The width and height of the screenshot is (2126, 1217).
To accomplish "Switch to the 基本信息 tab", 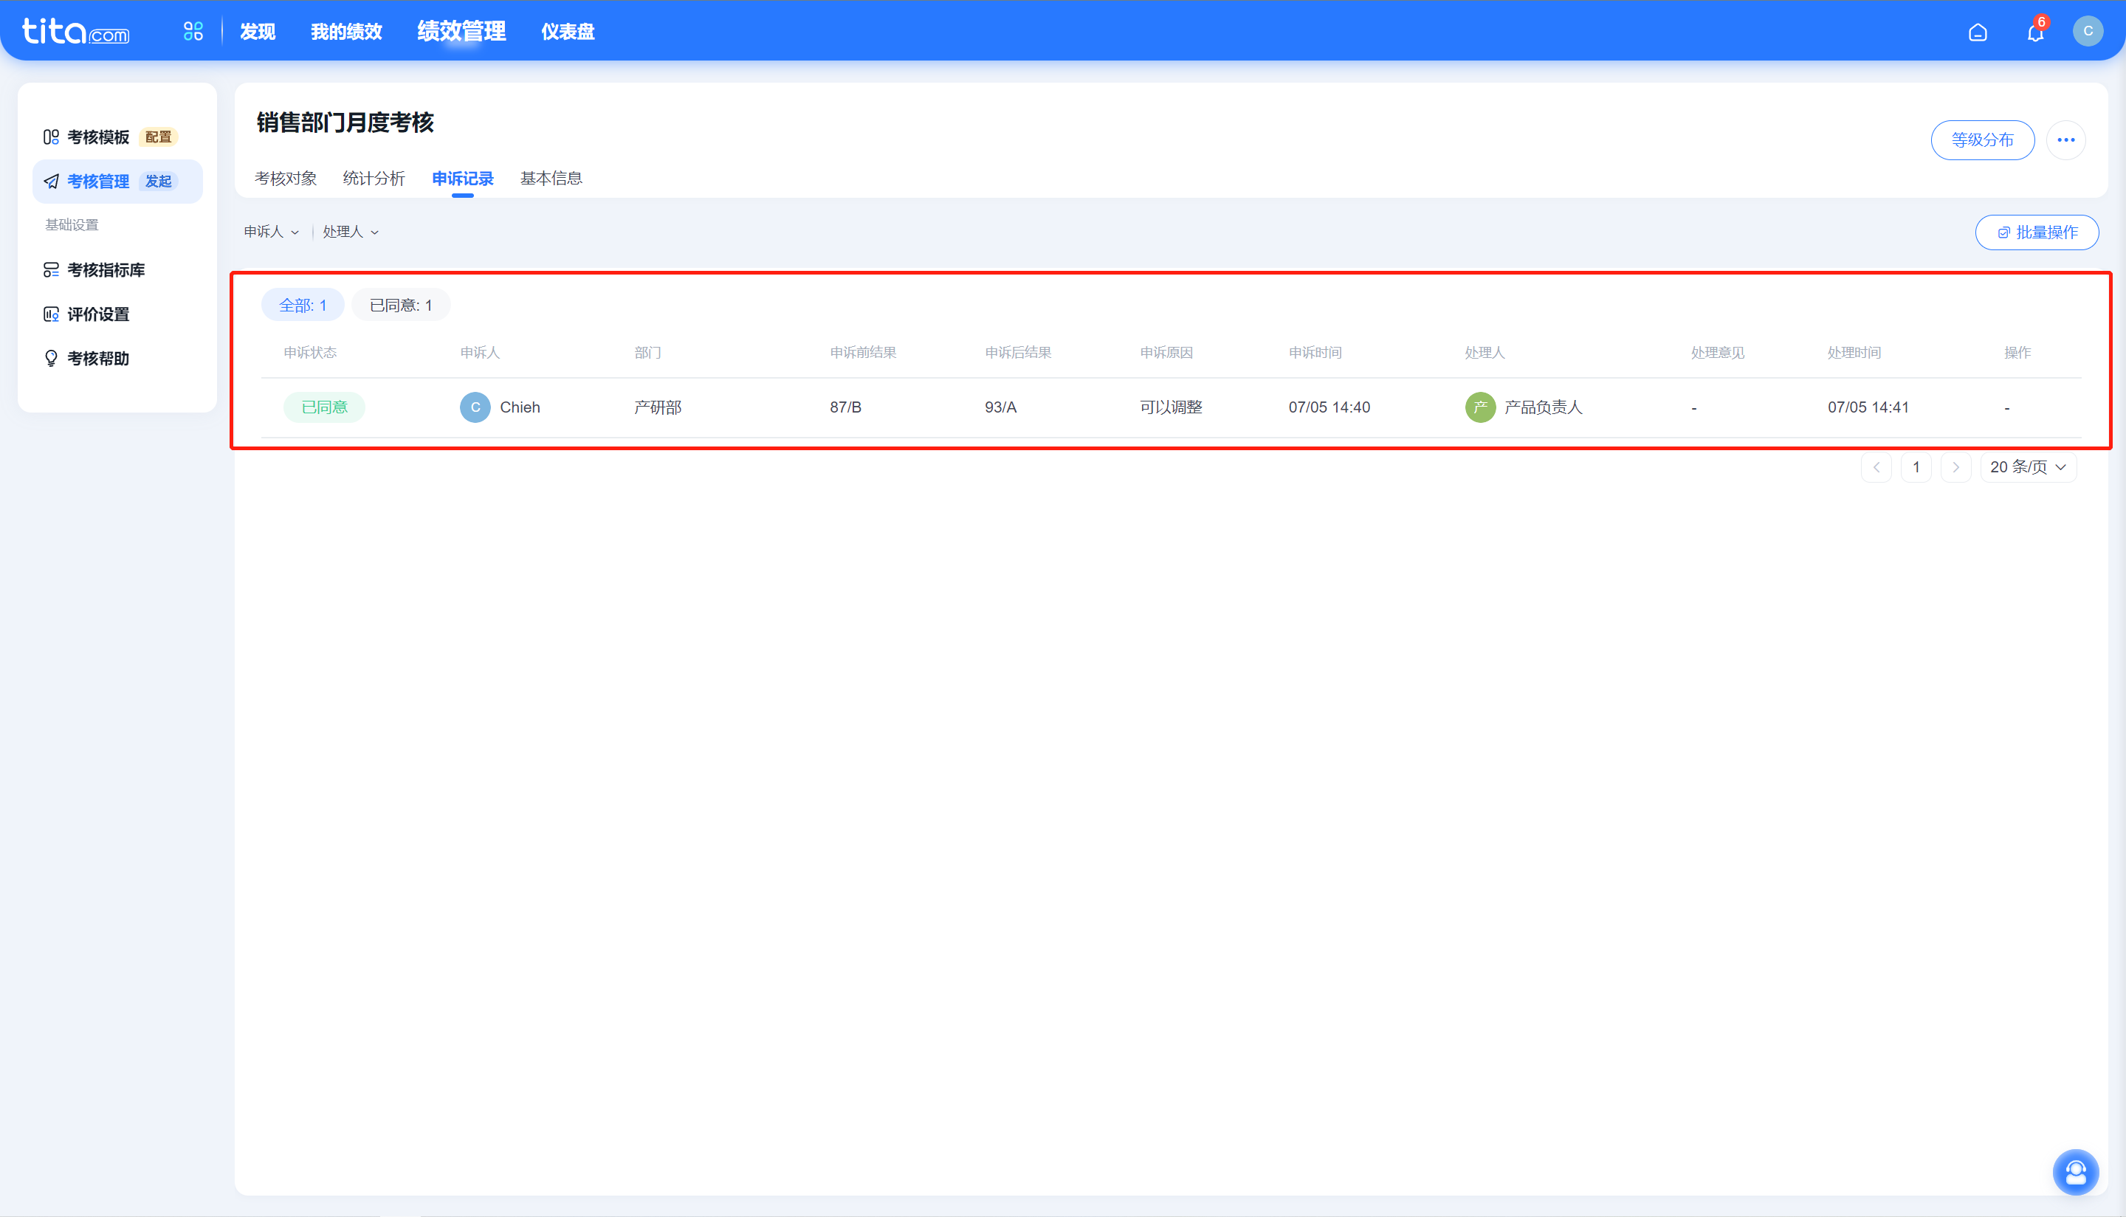I will 551,178.
